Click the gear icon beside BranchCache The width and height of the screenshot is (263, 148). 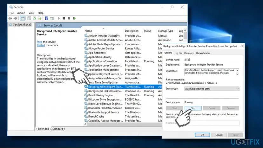click(86, 116)
